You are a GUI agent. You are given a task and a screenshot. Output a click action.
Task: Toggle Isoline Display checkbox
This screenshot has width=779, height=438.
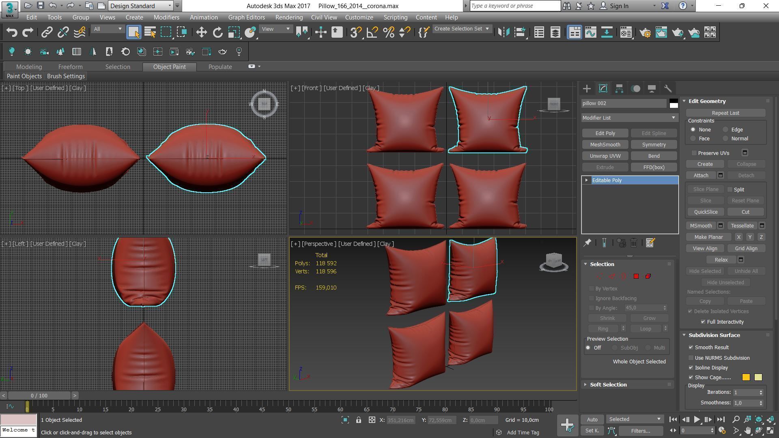691,368
